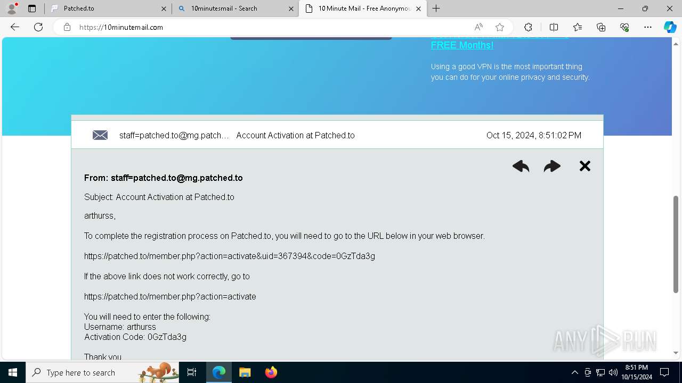Show hidden system tray icons
This screenshot has width=682, height=383.
(x=574, y=372)
